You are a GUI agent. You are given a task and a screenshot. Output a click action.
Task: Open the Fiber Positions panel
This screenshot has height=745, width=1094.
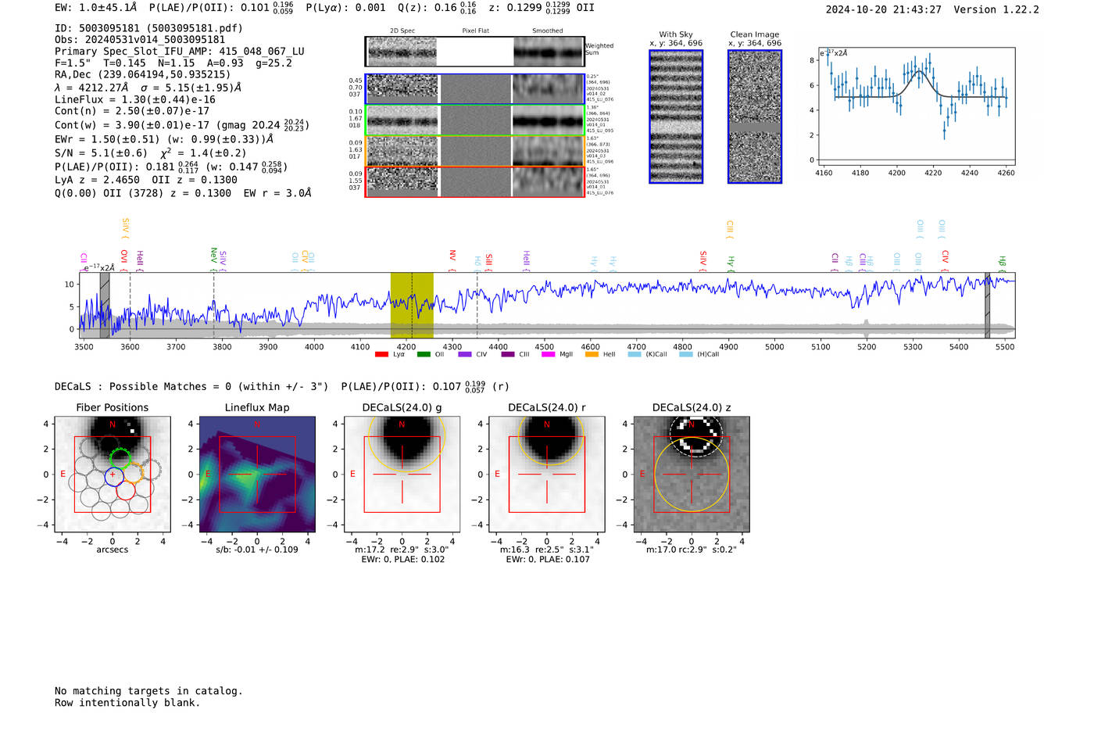point(113,474)
